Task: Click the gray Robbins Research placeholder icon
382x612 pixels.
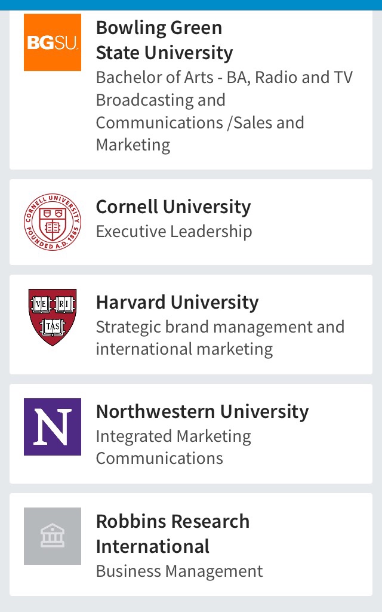Action: click(53, 536)
